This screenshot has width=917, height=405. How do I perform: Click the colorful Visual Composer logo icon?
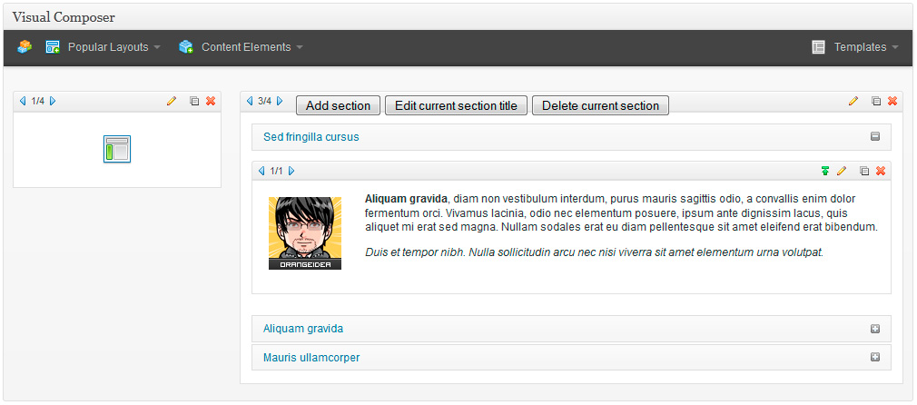coord(25,47)
